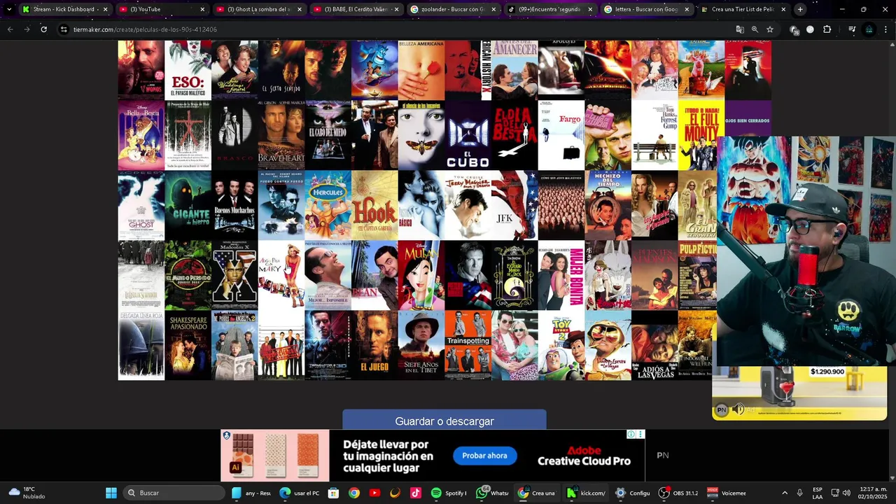Switch to the (3) YouTube tab

coord(162,9)
